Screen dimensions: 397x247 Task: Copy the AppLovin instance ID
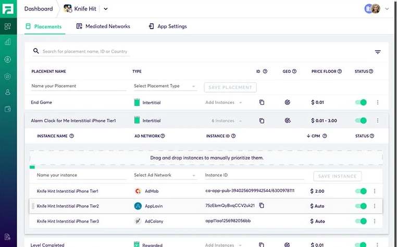262,205
